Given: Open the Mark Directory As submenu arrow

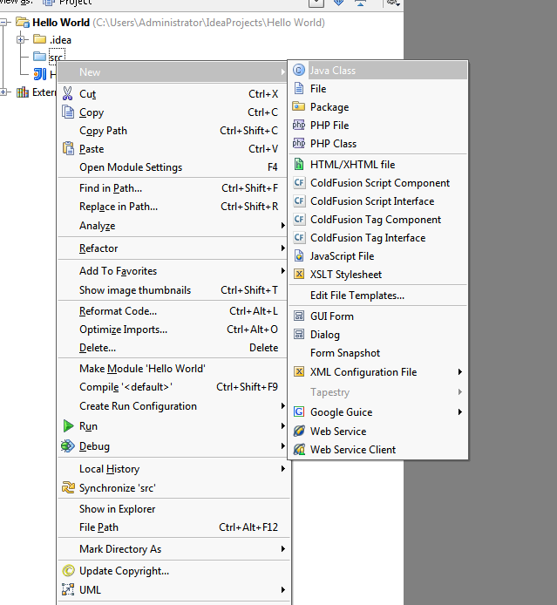Looking at the screenshot, I should click(x=283, y=548).
